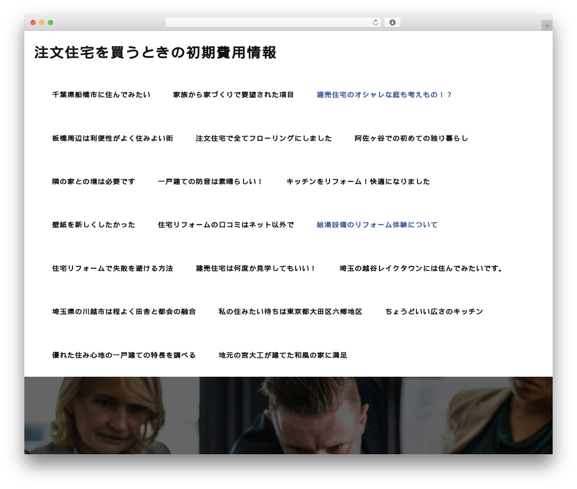The image size is (577, 489).
Task: Open menu item 建売住宅のオシャレな庭も考えもの！？
Action: 384,95
